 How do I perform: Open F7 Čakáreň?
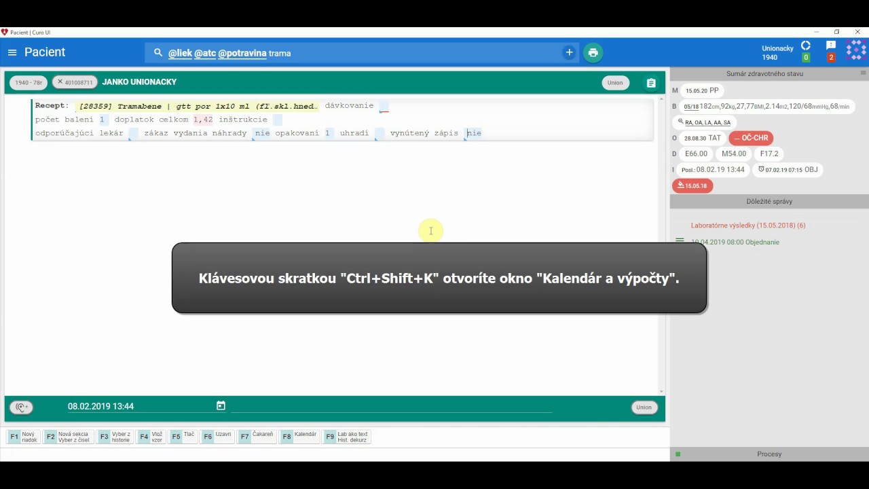point(257,437)
